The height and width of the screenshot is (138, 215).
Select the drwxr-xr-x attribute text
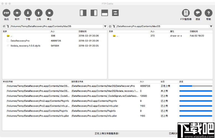click(x=176, y=36)
